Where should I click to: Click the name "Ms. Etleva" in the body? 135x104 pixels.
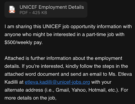click(120, 74)
